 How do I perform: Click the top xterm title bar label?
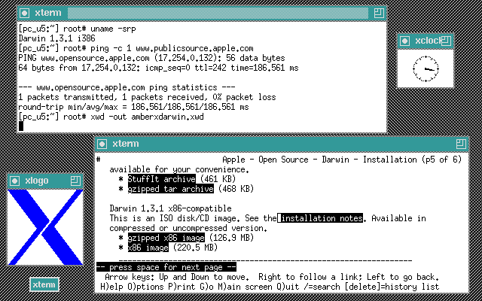48,13
